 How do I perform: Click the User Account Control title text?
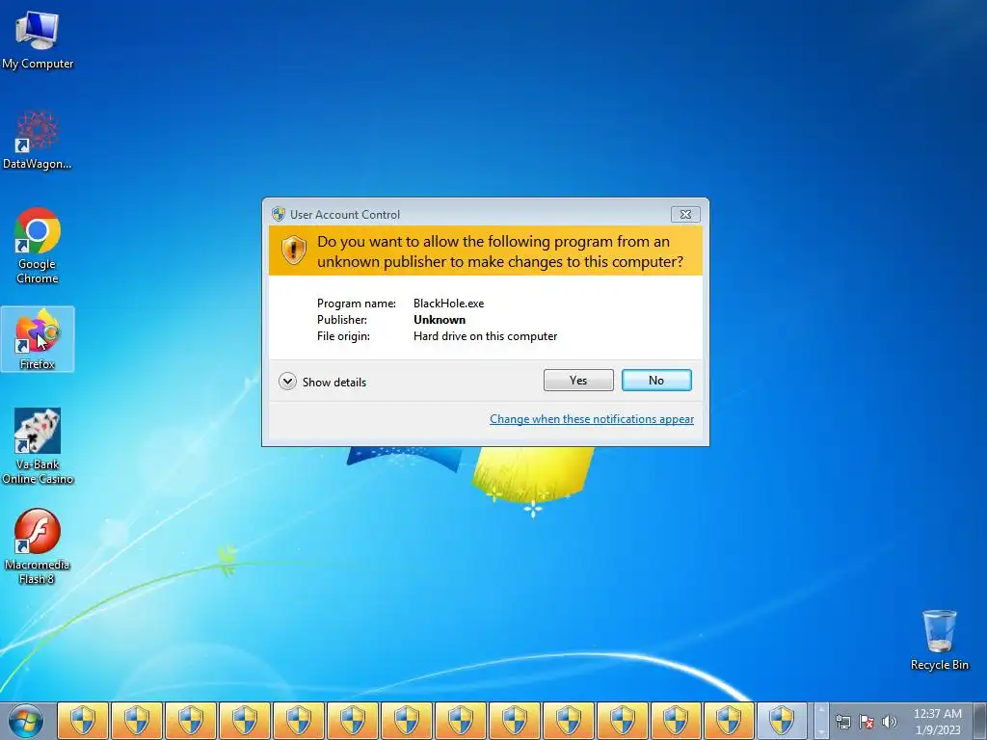[x=345, y=215]
